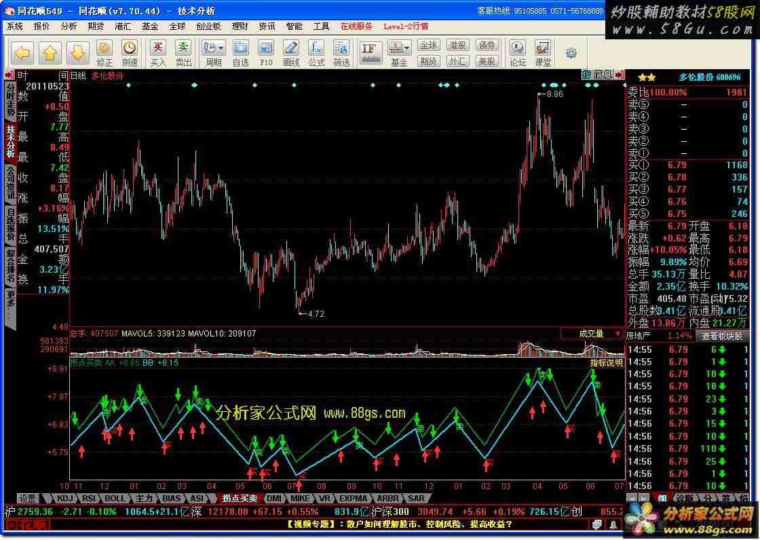
Task: Select the 拐点买卖 indicator tab
Action: click(x=239, y=499)
